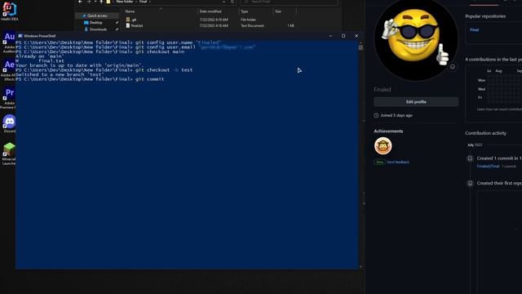Click 'Text Document' type cell of final.txt

coord(252,25)
